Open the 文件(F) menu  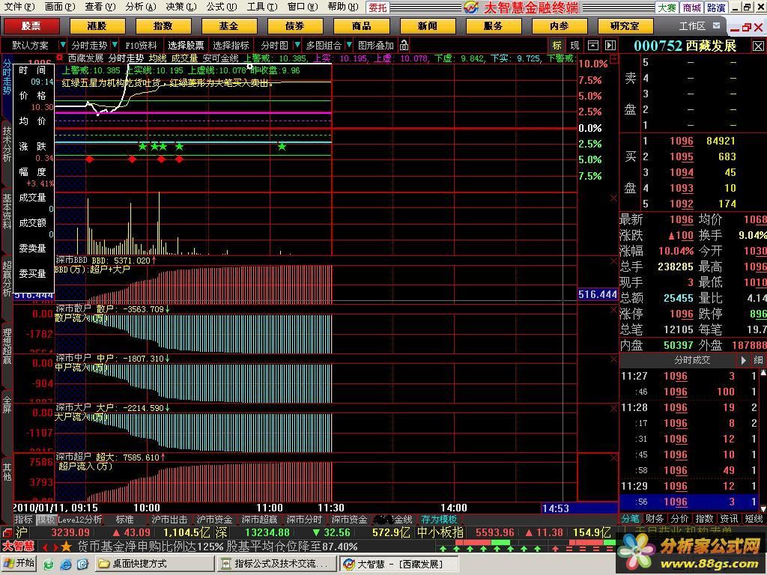pos(19,6)
